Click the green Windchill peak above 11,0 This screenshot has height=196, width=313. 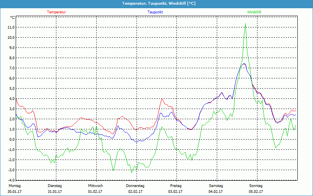(245, 24)
